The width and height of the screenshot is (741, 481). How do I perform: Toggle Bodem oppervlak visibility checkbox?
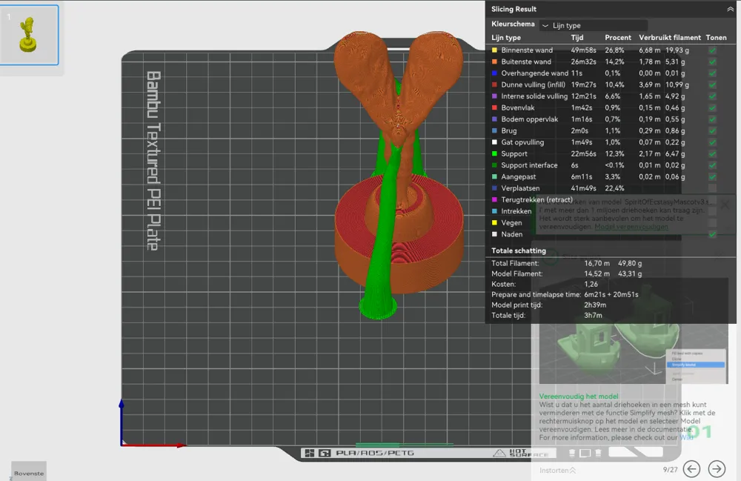click(x=712, y=119)
